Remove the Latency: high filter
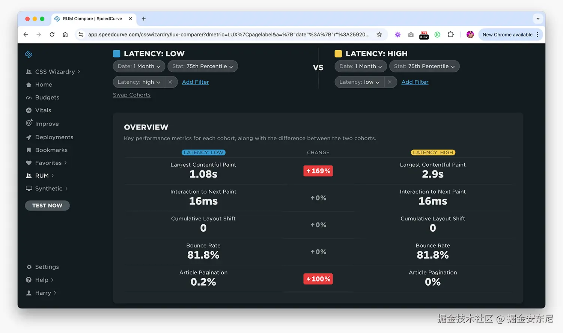Screen dimensions: 563x333 click(x=170, y=82)
